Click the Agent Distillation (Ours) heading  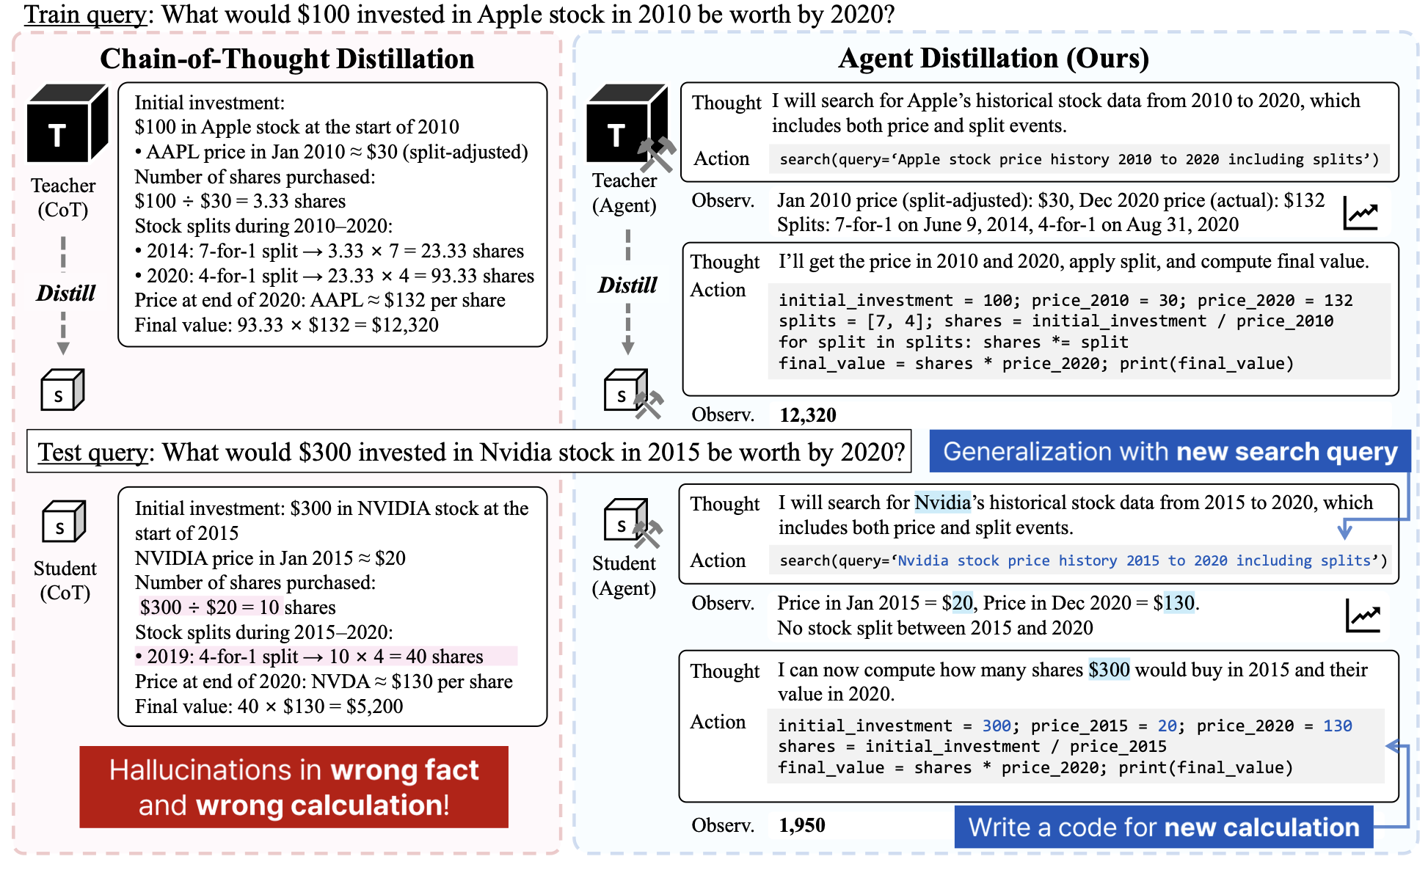coord(993,58)
